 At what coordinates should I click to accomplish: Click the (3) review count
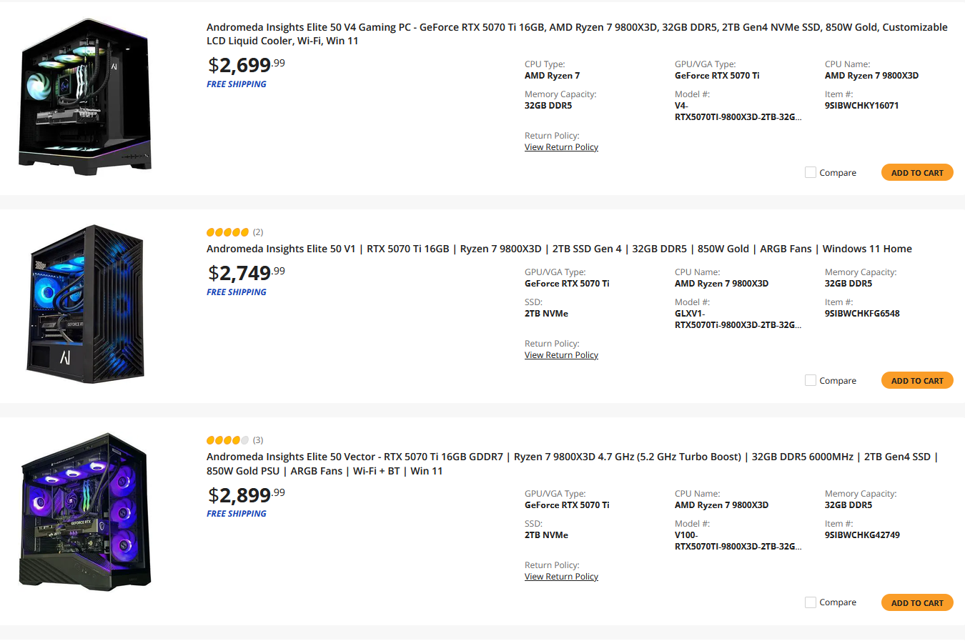pos(258,440)
